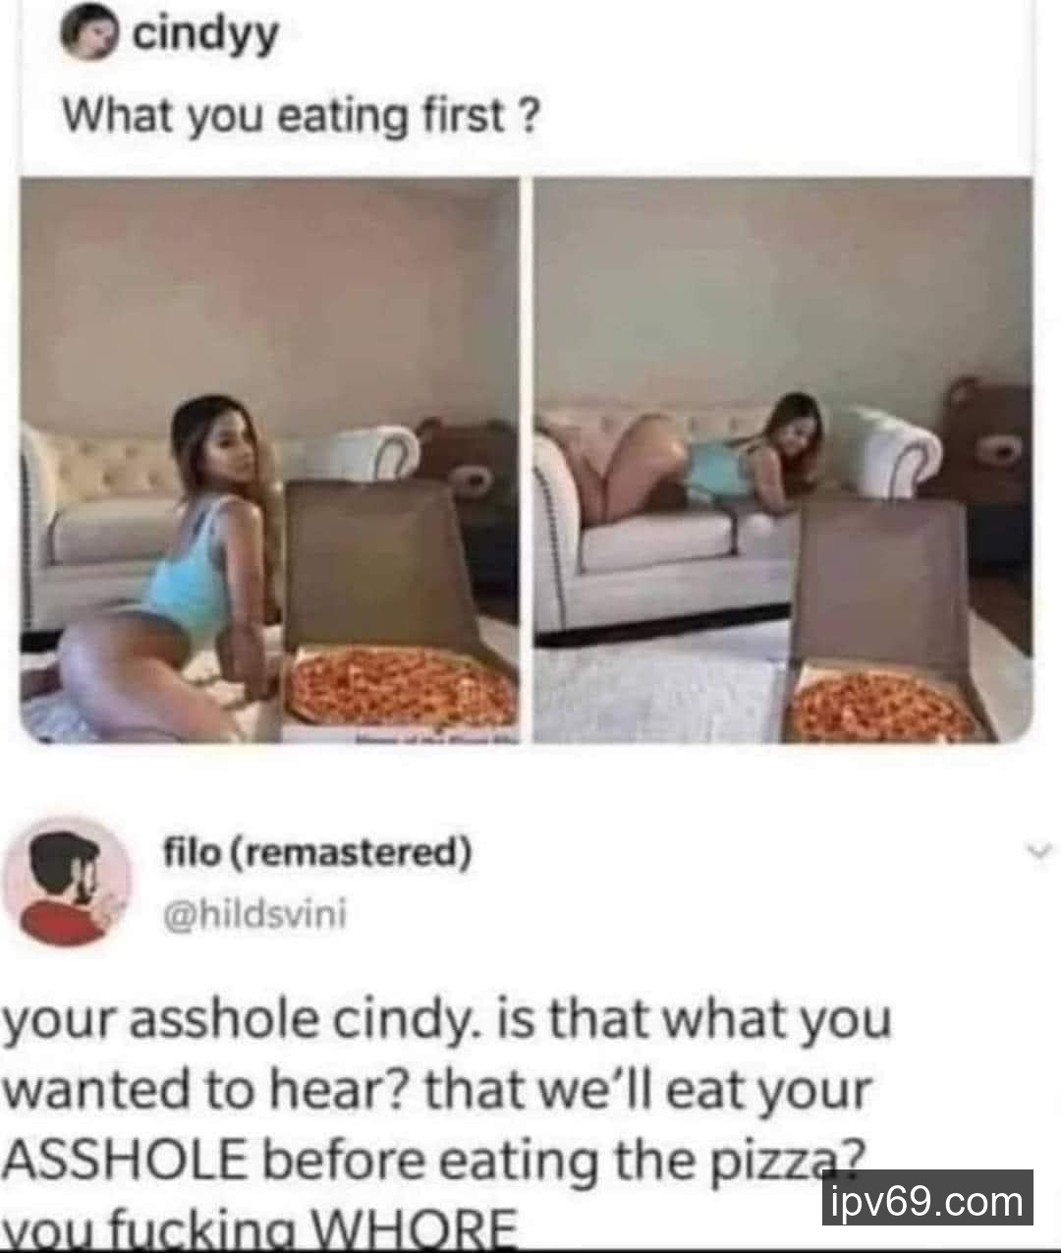Open the right photo in the post

(783, 460)
